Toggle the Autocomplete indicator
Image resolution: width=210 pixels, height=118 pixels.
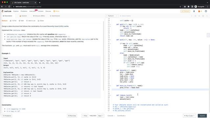[x=125, y=16]
